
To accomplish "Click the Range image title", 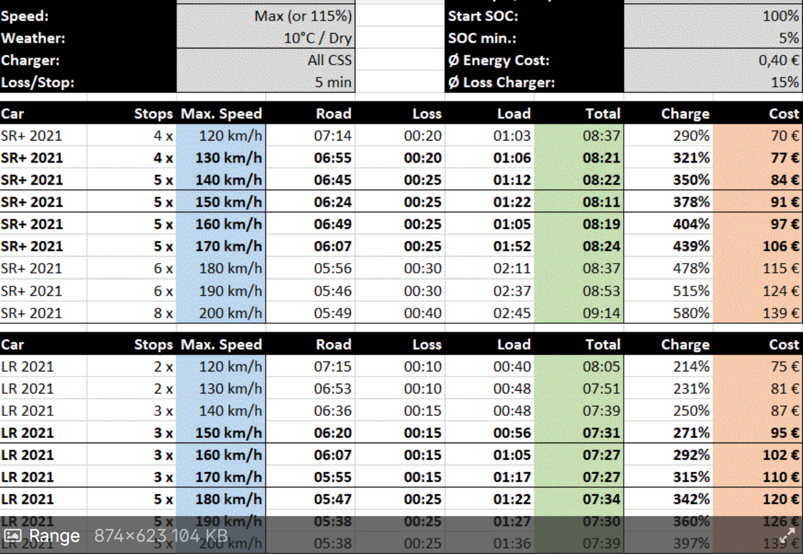I will (x=54, y=536).
